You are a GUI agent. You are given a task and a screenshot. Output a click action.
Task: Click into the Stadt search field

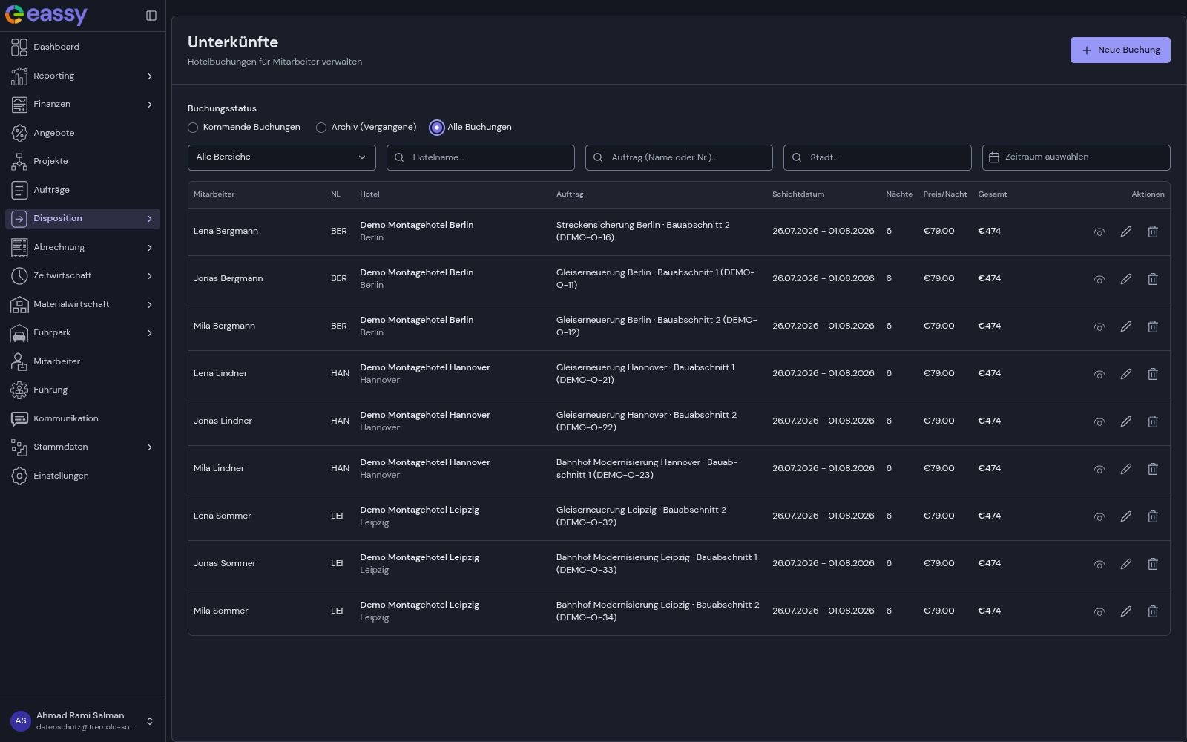point(878,157)
